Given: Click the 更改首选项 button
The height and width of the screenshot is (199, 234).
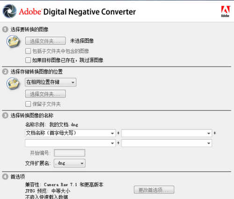Looking at the screenshot, I should [x=154, y=190].
